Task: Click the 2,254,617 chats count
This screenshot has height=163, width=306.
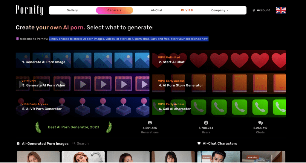Action: [260, 128]
